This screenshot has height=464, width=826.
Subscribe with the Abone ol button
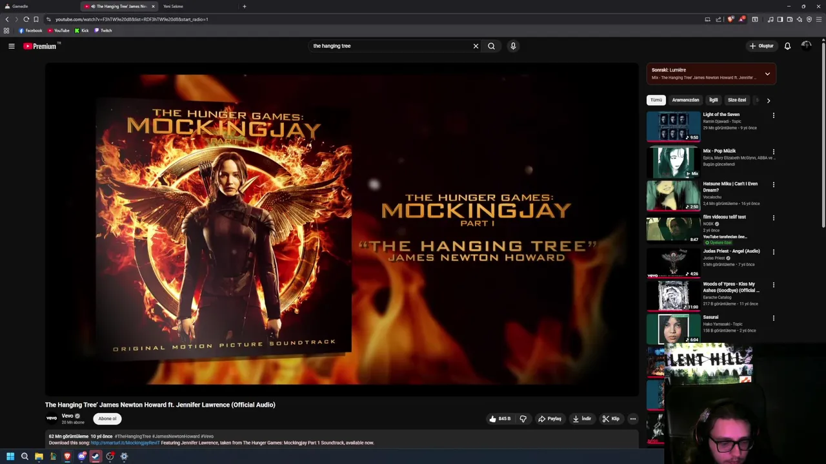coord(107,419)
